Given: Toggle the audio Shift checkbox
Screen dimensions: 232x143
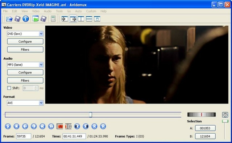Looking at the screenshot, I should point(9,88).
